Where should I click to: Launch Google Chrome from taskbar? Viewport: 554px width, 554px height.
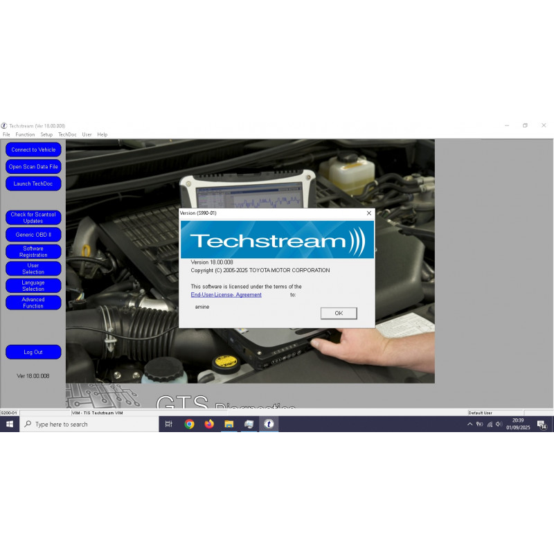click(189, 424)
